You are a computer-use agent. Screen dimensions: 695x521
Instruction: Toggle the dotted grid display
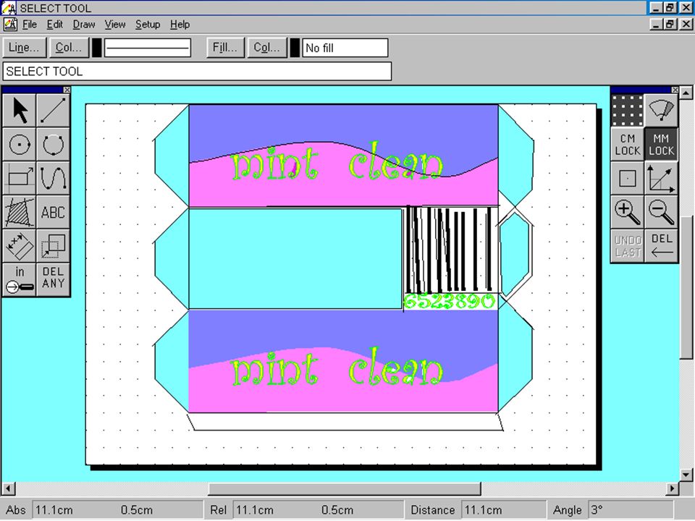tap(627, 110)
